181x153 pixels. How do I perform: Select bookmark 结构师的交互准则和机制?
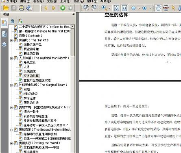40,134
